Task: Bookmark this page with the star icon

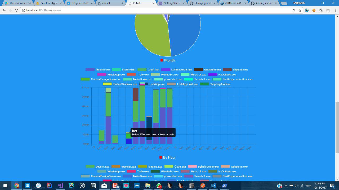Action: [x=300, y=10]
